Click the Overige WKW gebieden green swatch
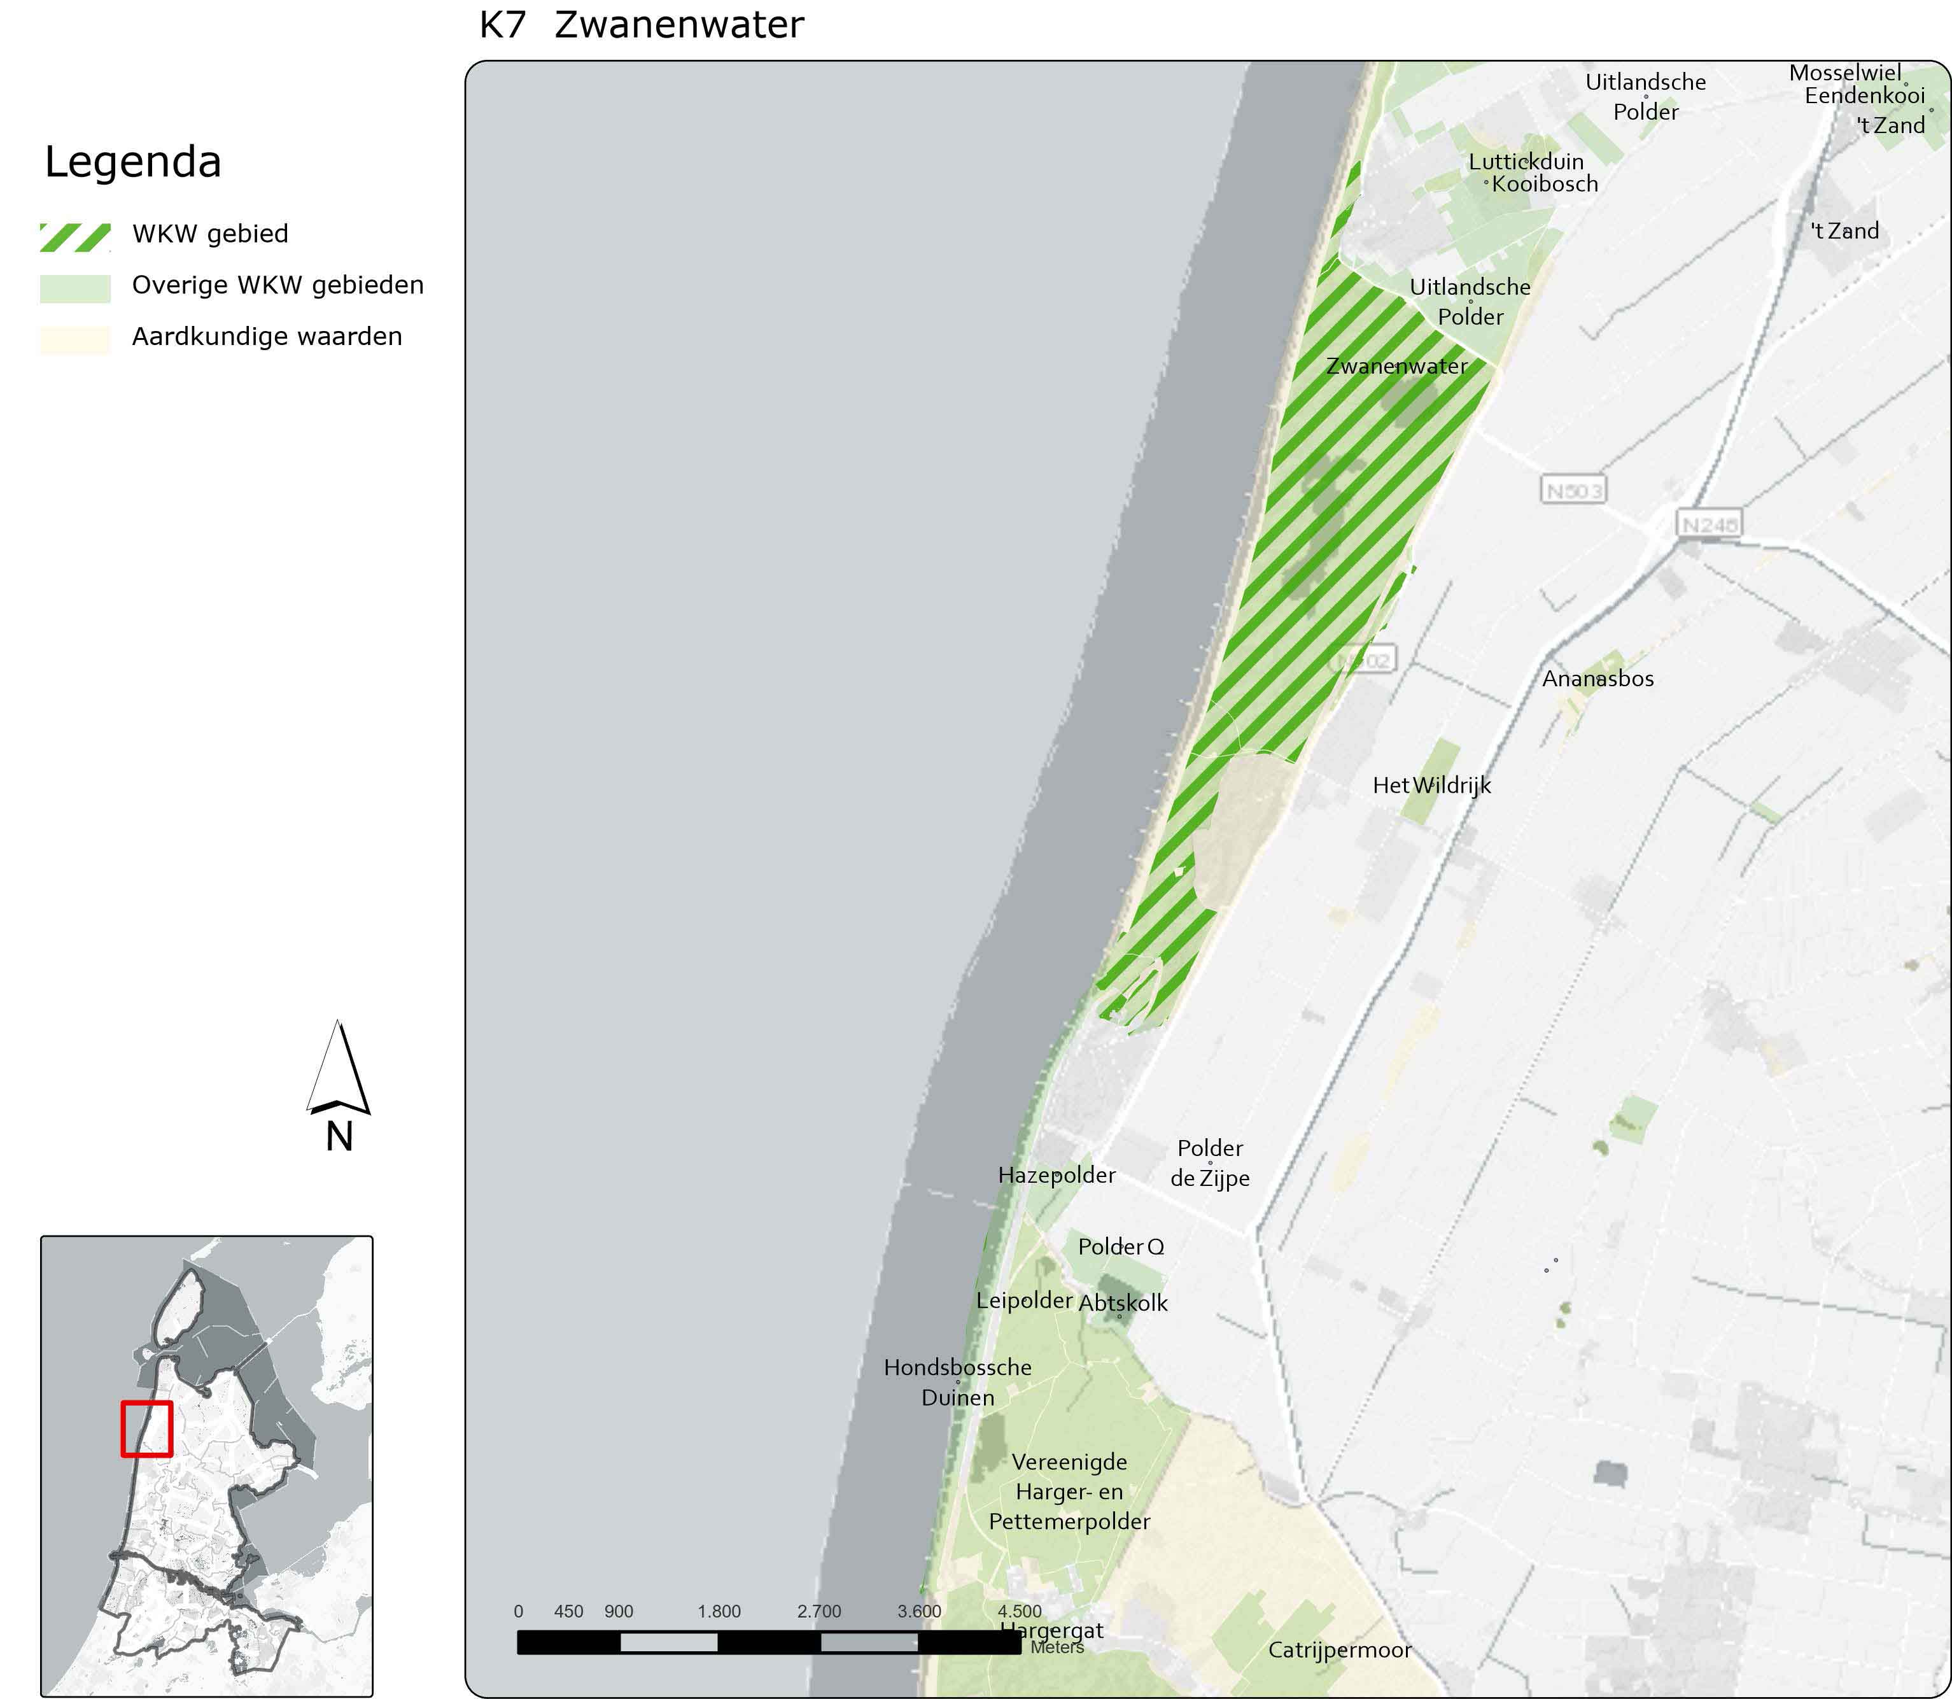This screenshot has height=1699, width=1952. [x=75, y=288]
